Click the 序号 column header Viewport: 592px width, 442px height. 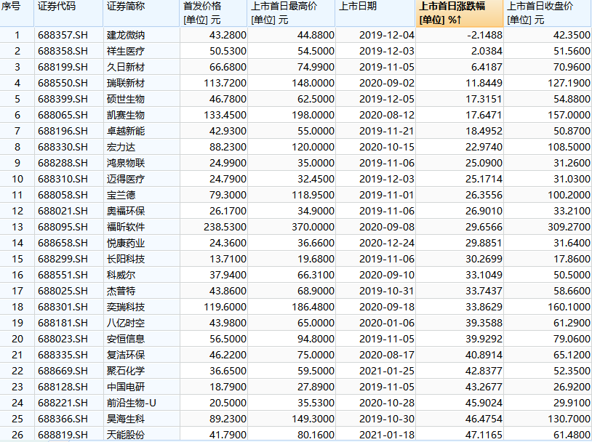click(17, 13)
